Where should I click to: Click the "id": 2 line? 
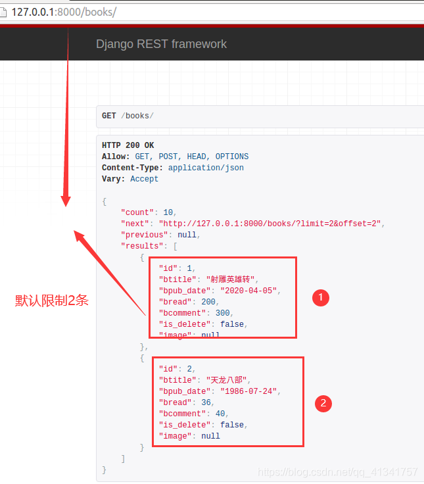(x=177, y=369)
